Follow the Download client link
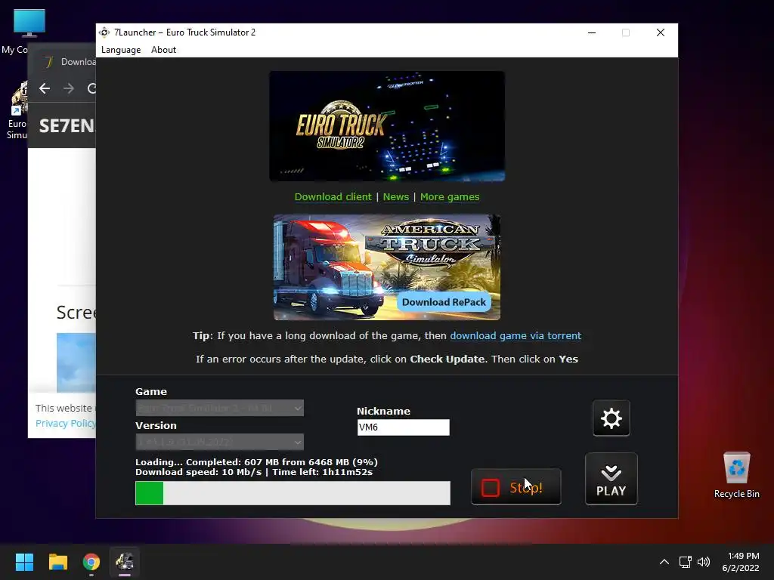Screen dimensions: 774x580 tap(333, 197)
